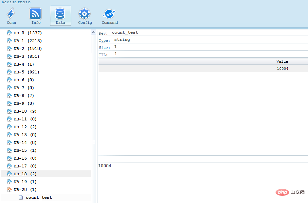Click the DB-17 house icon

point(9,166)
